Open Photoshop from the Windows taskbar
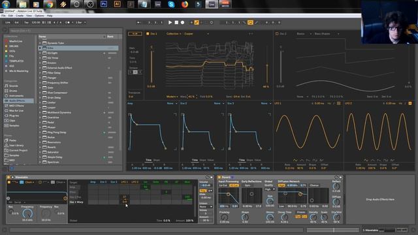This screenshot has height=235, width=418. [103, 5]
